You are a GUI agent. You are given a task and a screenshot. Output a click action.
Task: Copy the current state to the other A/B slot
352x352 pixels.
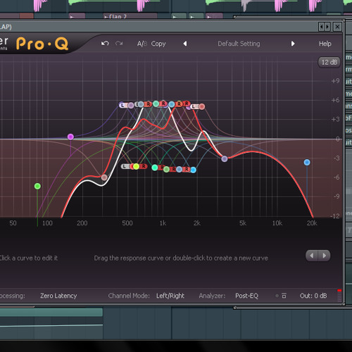pyautogui.click(x=158, y=44)
